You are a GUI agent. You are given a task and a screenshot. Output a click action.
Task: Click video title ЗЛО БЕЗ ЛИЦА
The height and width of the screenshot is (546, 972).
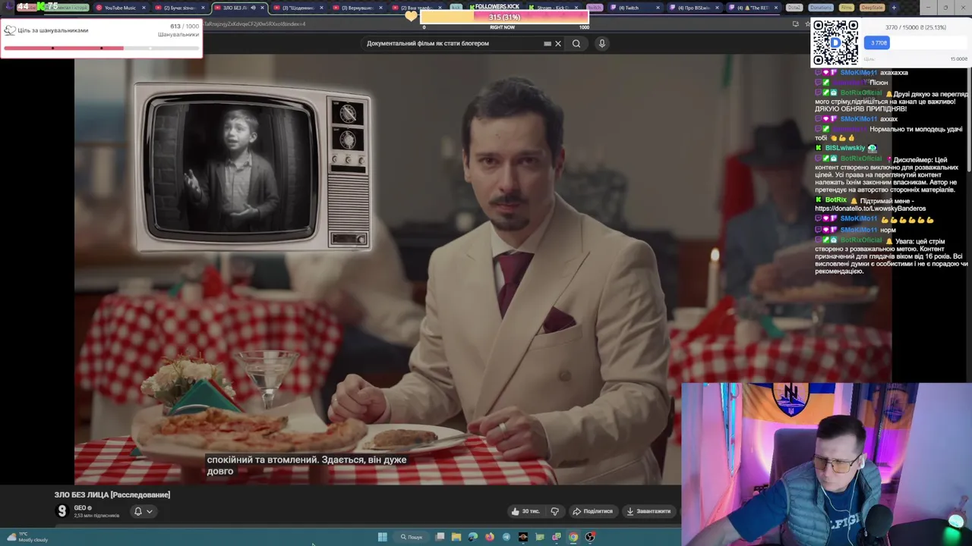(112, 494)
